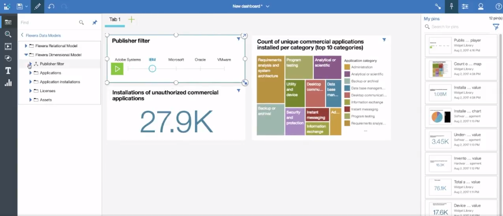The height and width of the screenshot is (216, 503).
Task: Open the Visualizations bar chart icon
Action: click(x=8, y=83)
